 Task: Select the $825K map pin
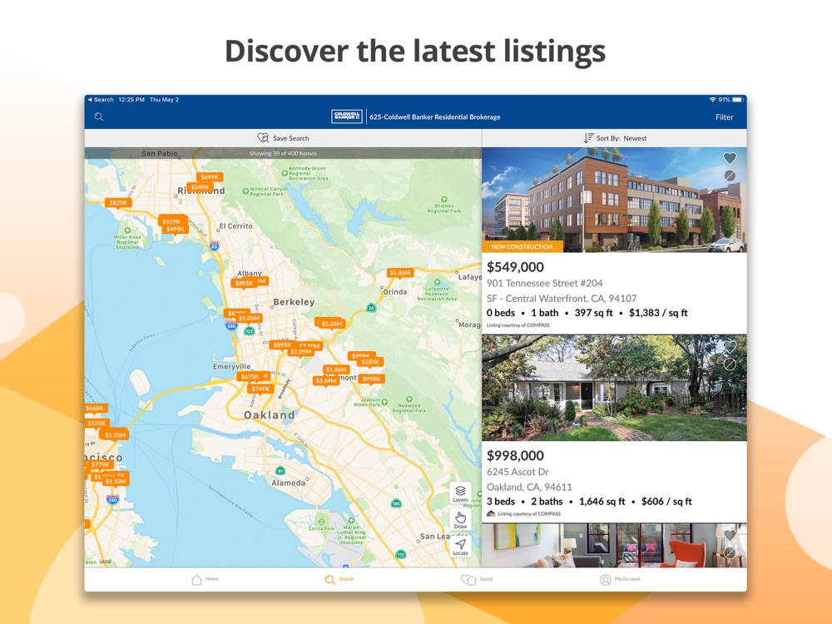pyautogui.click(x=118, y=203)
